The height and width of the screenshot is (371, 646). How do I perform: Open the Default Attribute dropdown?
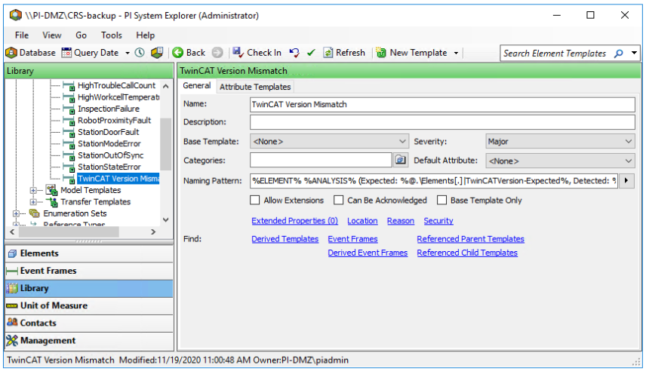pyautogui.click(x=560, y=161)
